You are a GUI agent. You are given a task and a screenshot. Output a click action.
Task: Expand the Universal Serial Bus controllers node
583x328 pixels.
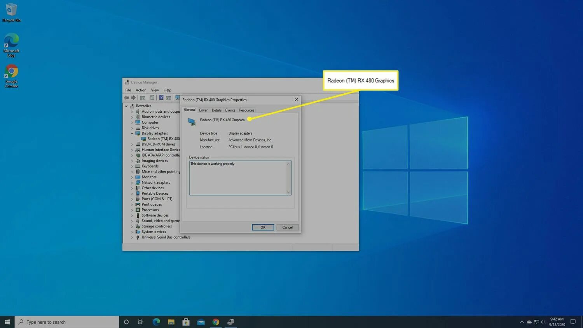point(132,237)
